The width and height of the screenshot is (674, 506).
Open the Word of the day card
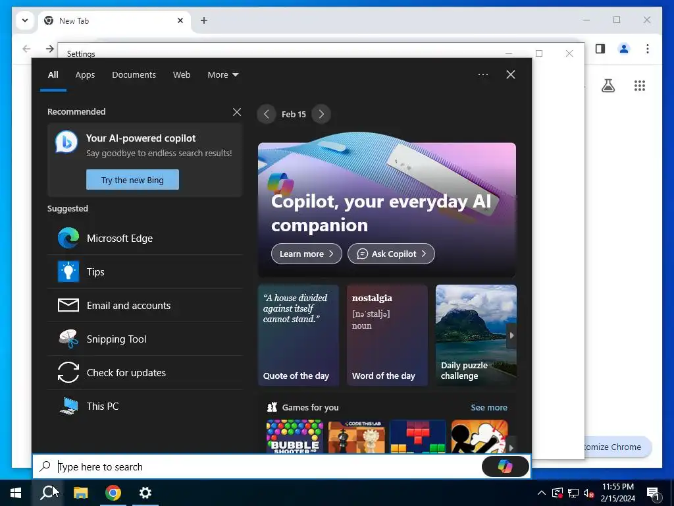coord(387,335)
